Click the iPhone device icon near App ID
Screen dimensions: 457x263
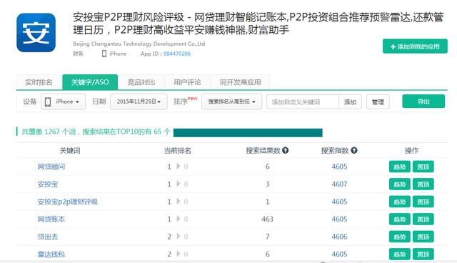pos(104,54)
